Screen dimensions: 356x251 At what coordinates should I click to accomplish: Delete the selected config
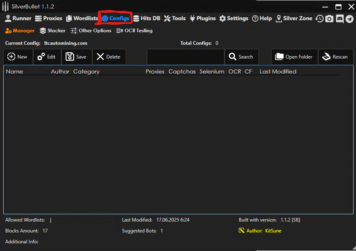click(109, 57)
